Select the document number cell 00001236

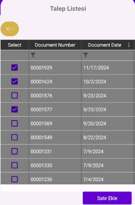pyautogui.click(x=55, y=178)
